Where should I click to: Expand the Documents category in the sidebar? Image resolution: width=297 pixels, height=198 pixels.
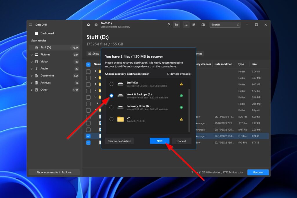(x=32, y=76)
